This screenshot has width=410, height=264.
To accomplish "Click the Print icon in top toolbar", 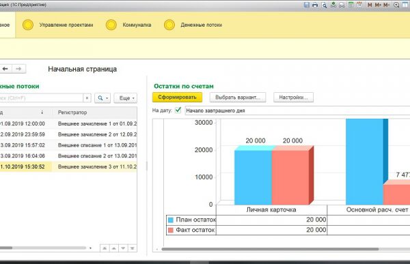I will (x=315, y=5).
